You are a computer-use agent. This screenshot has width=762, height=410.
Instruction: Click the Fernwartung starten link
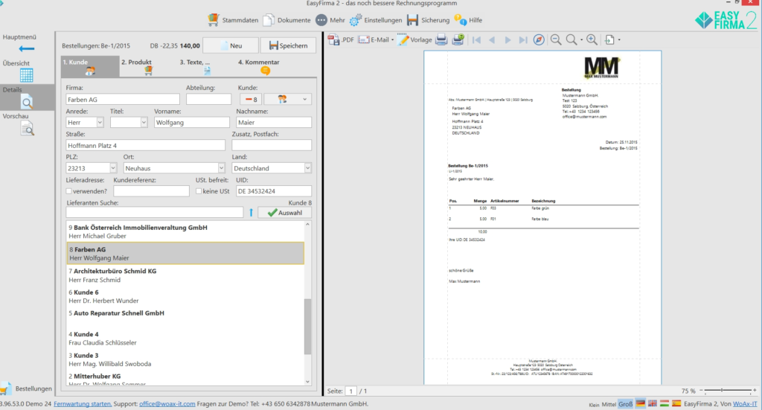(83, 404)
